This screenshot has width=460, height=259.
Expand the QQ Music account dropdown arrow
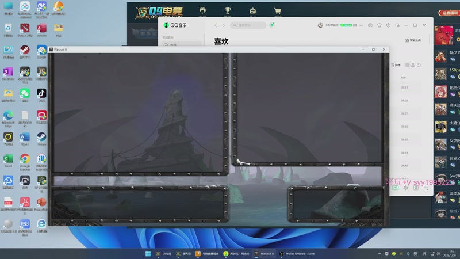click(x=361, y=25)
